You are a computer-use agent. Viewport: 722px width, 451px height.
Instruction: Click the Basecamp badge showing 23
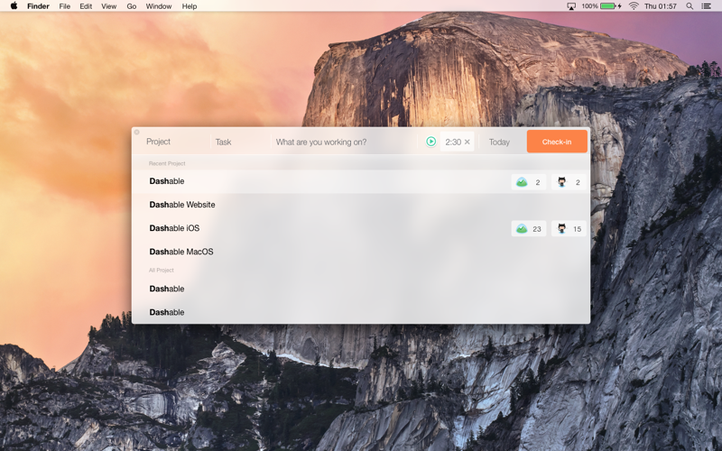click(x=529, y=229)
